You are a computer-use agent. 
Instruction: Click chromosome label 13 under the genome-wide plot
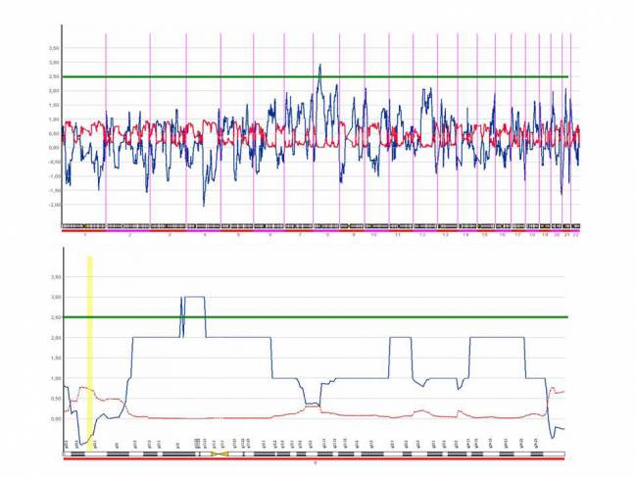[445, 235]
